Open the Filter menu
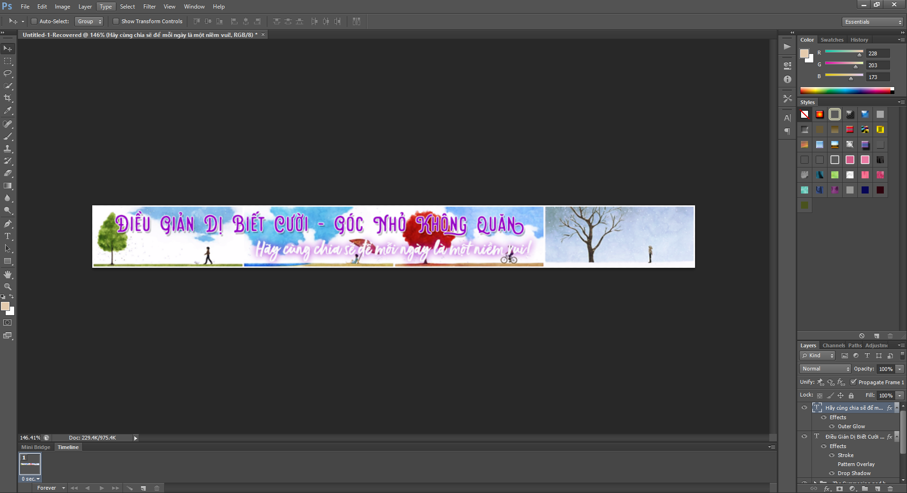The height and width of the screenshot is (493, 907). pyautogui.click(x=149, y=6)
